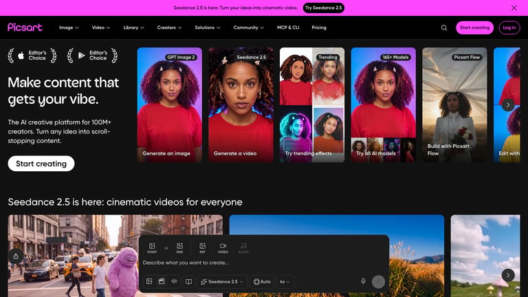
Task: Expand the Solutions menu
Action: 208,27
